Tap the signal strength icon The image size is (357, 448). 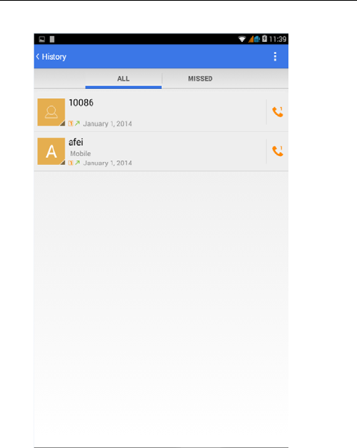[251, 39]
